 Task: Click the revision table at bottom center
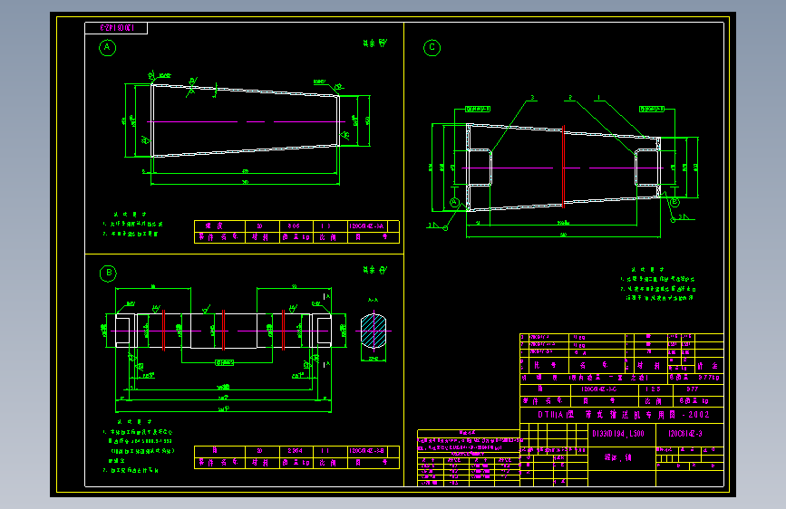[x=468, y=458]
